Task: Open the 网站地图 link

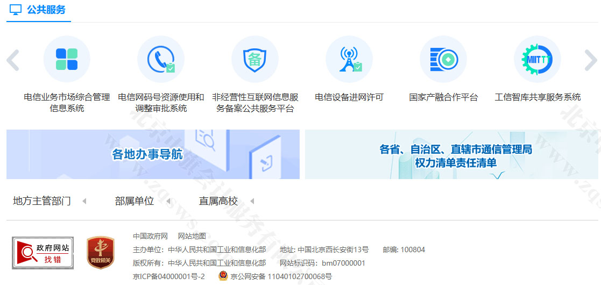Action: 192,236
